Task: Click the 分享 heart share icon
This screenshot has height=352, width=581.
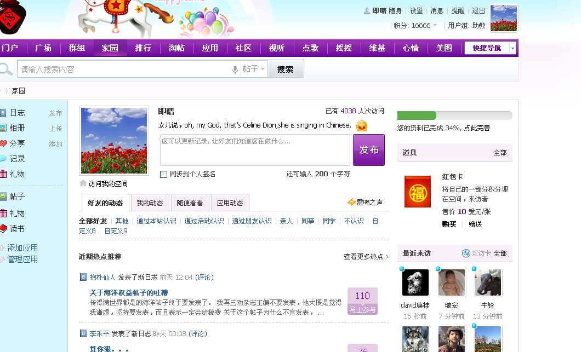Action: (x=3, y=143)
